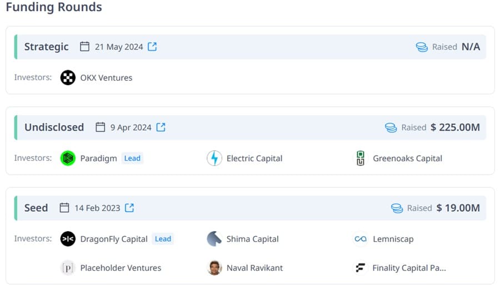Click the DragonFly Capital logo
Image resolution: width=500 pixels, height=289 pixels.
[x=68, y=239]
